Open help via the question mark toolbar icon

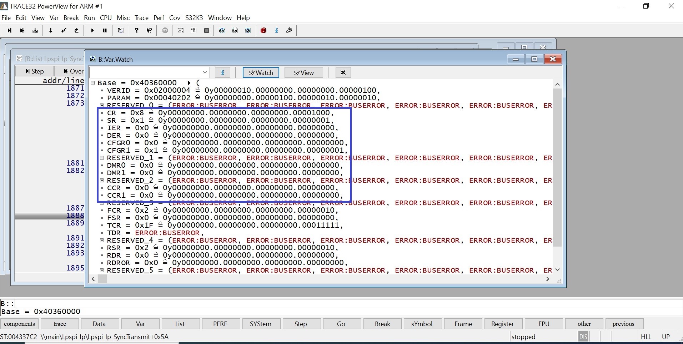pyautogui.click(x=136, y=31)
